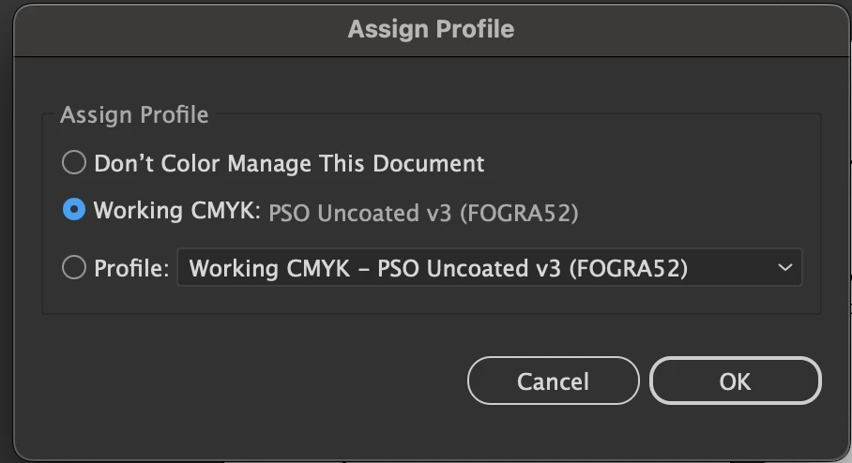Click the "Don't Color Manage This Document" label

coord(289,163)
